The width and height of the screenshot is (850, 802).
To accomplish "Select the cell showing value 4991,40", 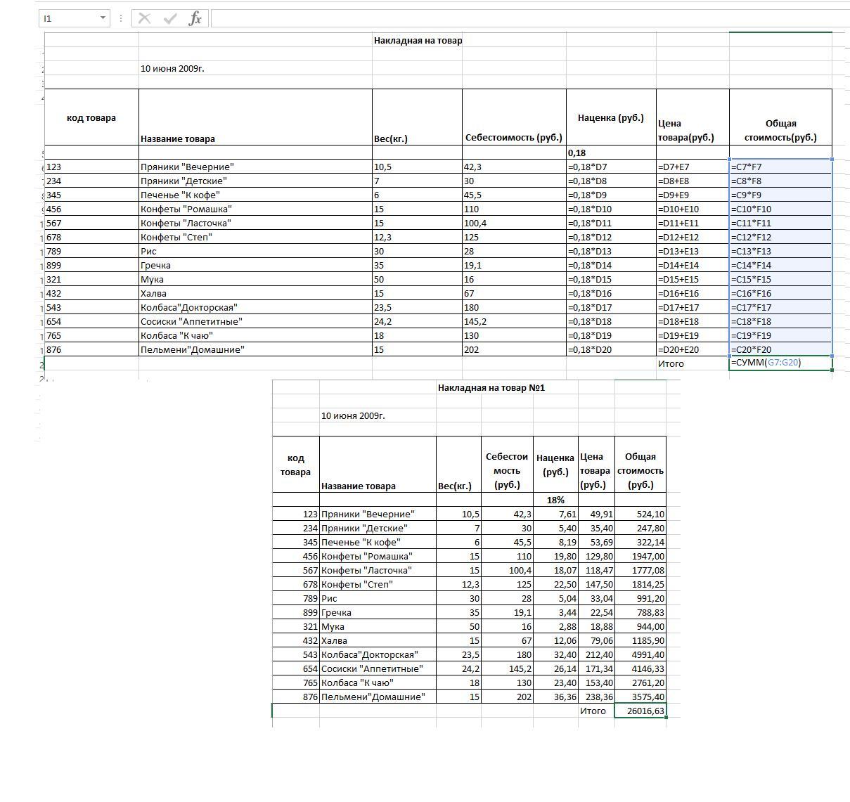I will [640, 654].
